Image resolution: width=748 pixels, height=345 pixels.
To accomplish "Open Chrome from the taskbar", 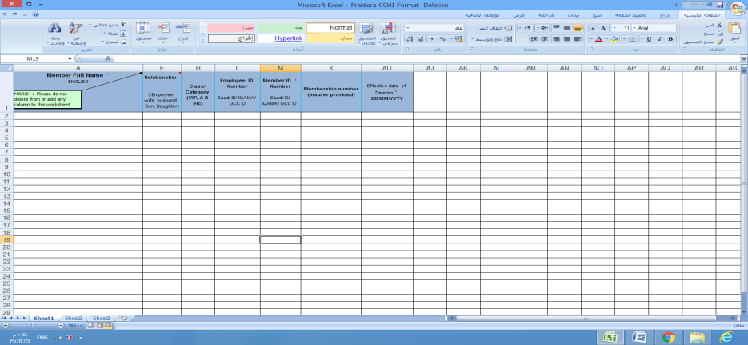I will click(x=668, y=337).
